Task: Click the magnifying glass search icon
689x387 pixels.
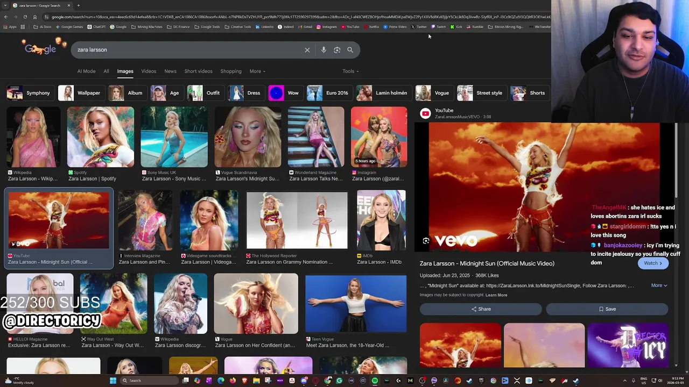Action: click(350, 50)
